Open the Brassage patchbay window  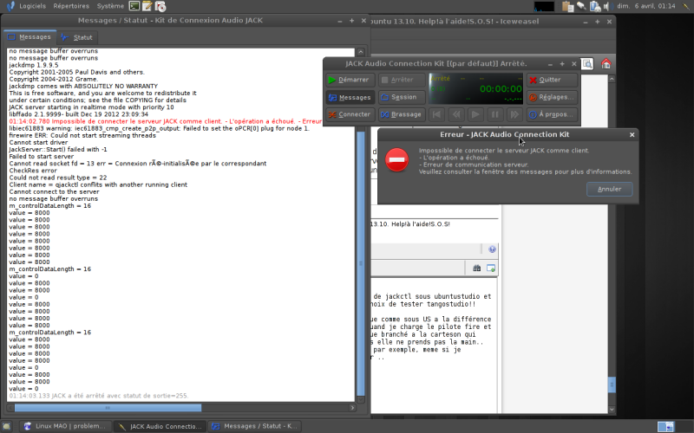[x=402, y=114]
